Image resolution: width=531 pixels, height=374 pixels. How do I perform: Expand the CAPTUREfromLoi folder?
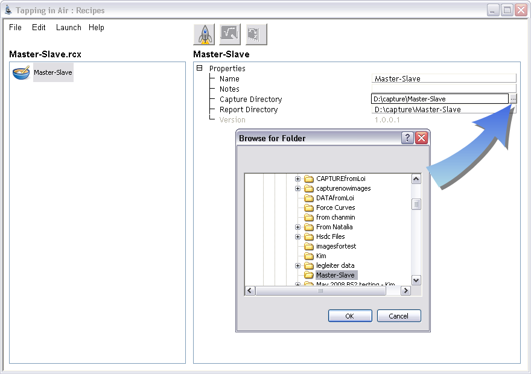point(297,179)
